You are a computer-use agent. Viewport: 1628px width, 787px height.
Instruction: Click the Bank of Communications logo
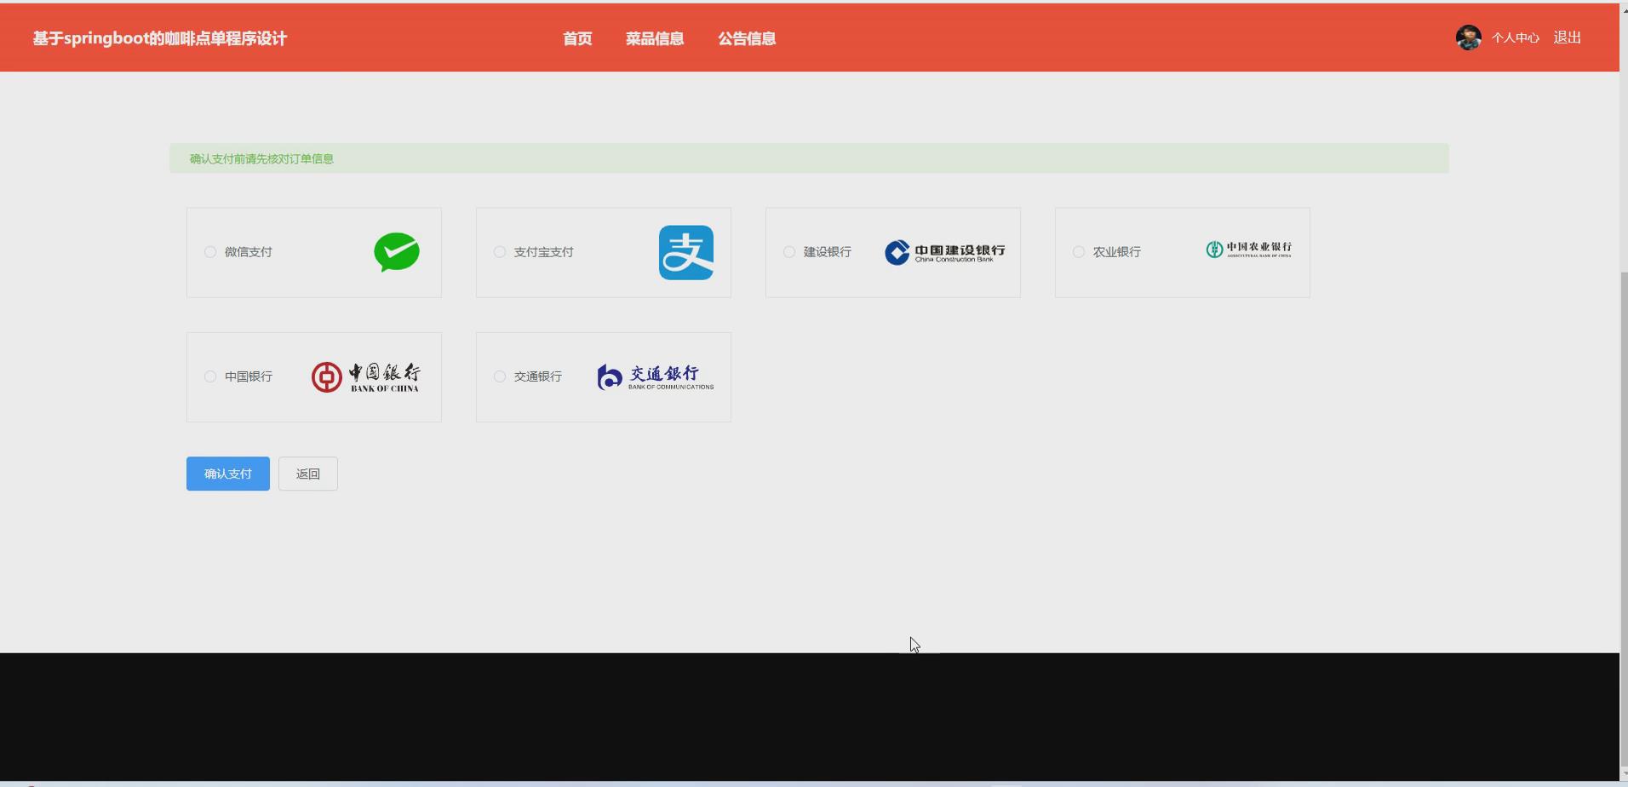[x=656, y=377]
